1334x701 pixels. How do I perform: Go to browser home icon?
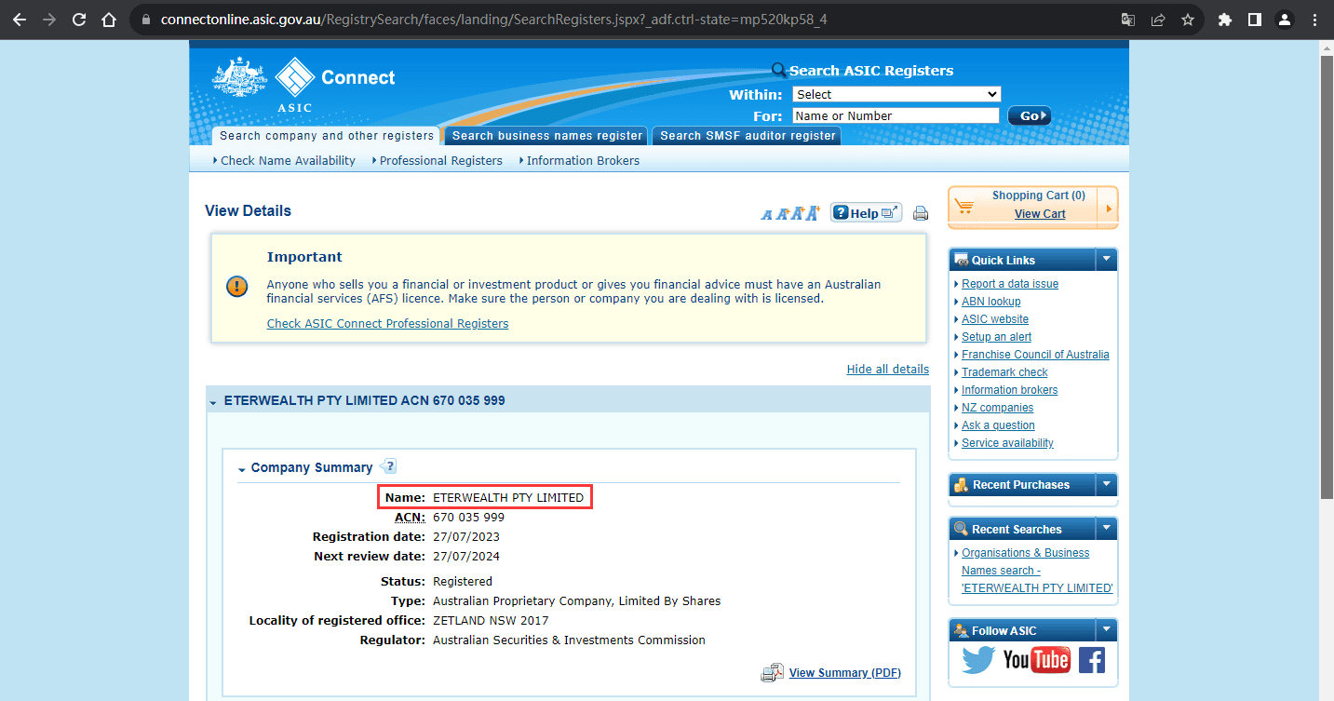pos(109,20)
